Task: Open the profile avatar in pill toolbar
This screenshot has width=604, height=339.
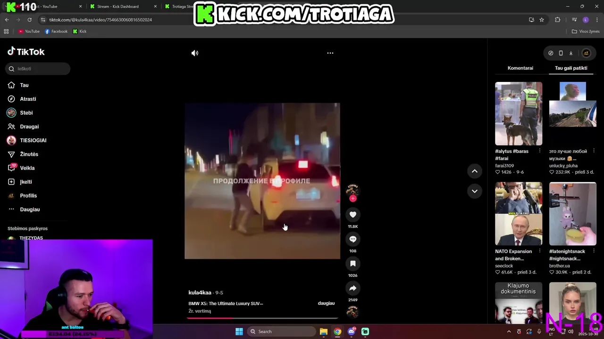Action: pyautogui.click(x=586, y=53)
